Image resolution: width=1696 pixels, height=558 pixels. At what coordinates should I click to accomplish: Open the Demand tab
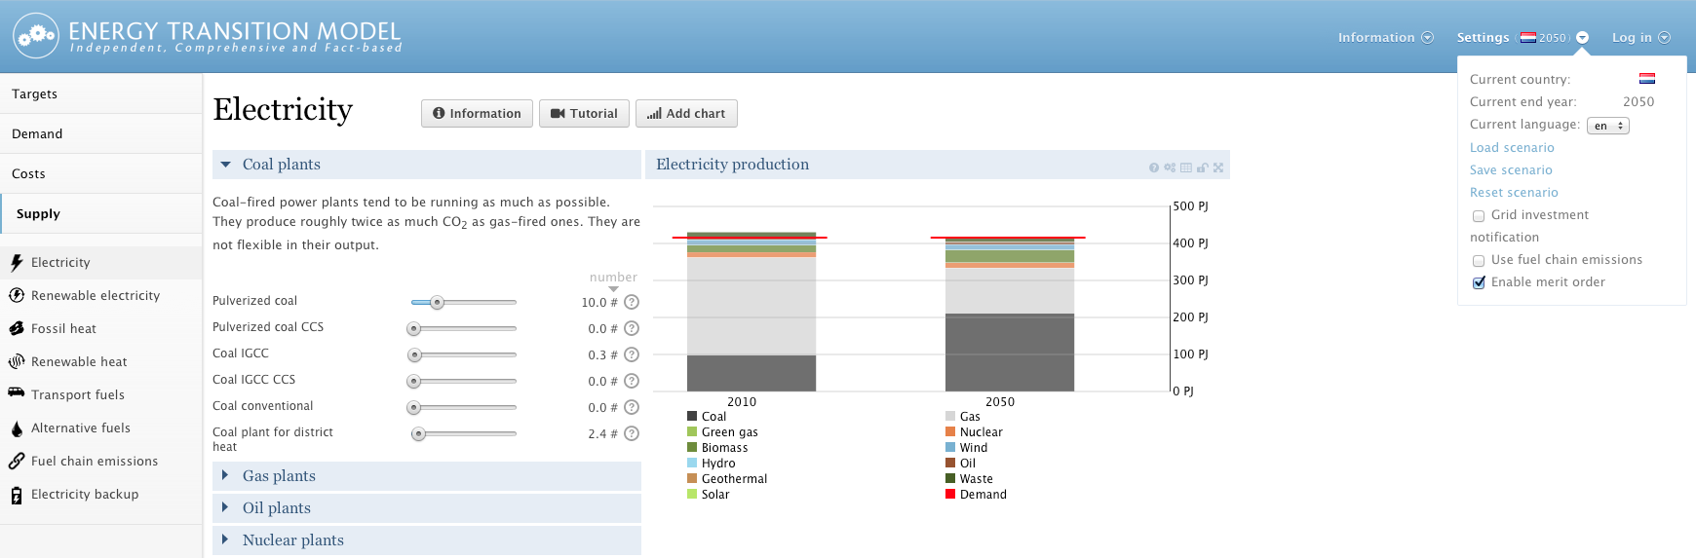pyautogui.click(x=101, y=133)
